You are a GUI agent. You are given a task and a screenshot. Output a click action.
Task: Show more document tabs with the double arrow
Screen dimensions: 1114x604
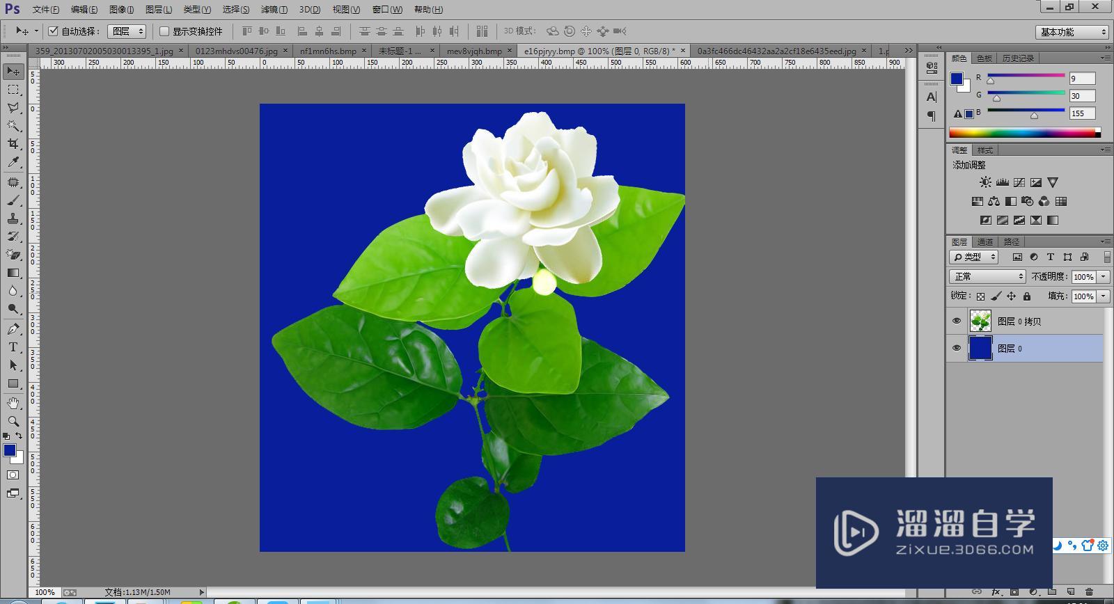909,50
